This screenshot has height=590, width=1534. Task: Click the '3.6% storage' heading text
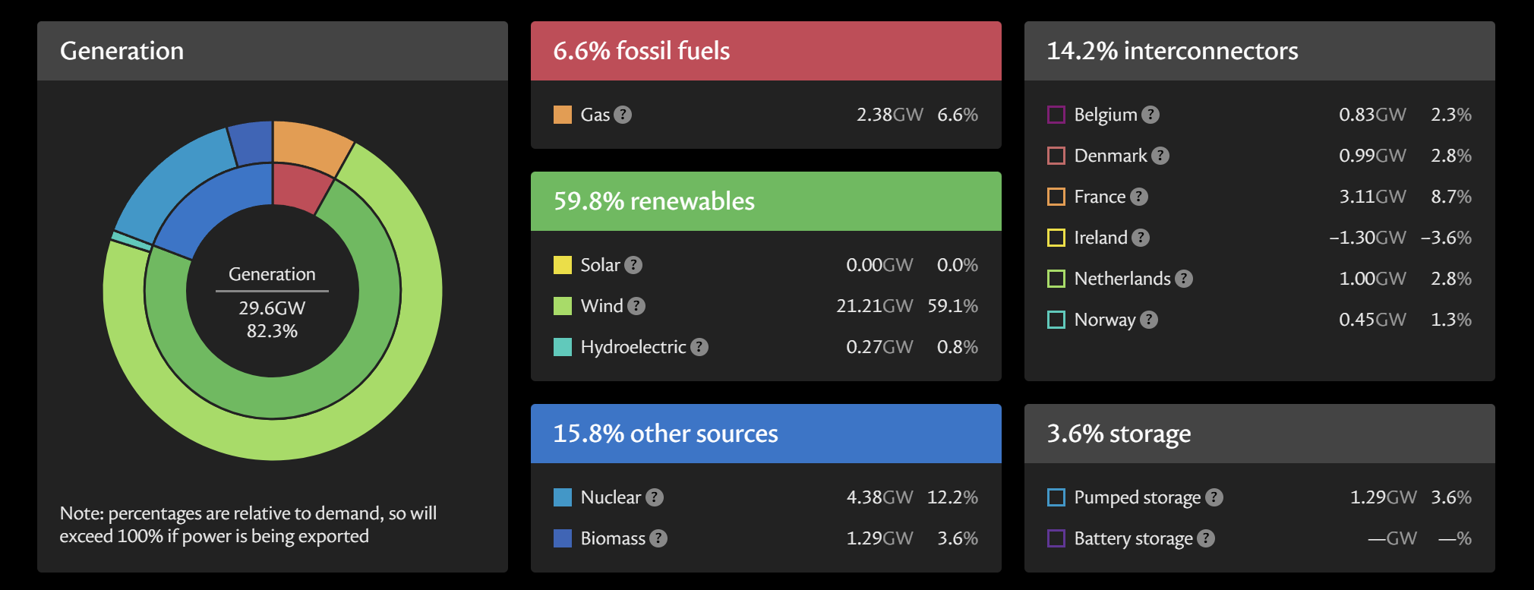(1119, 434)
